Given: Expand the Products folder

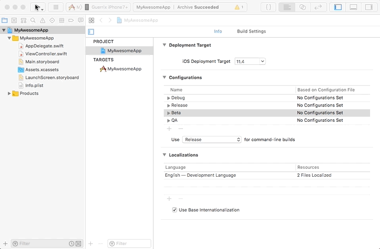Looking at the screenshot, I should pos(9,94).
